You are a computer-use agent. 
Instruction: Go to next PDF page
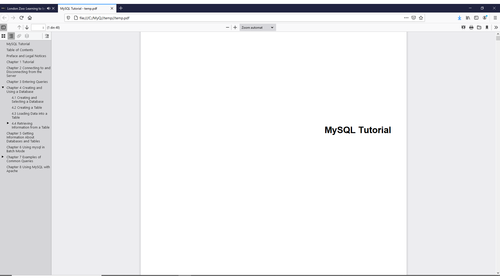27,27
